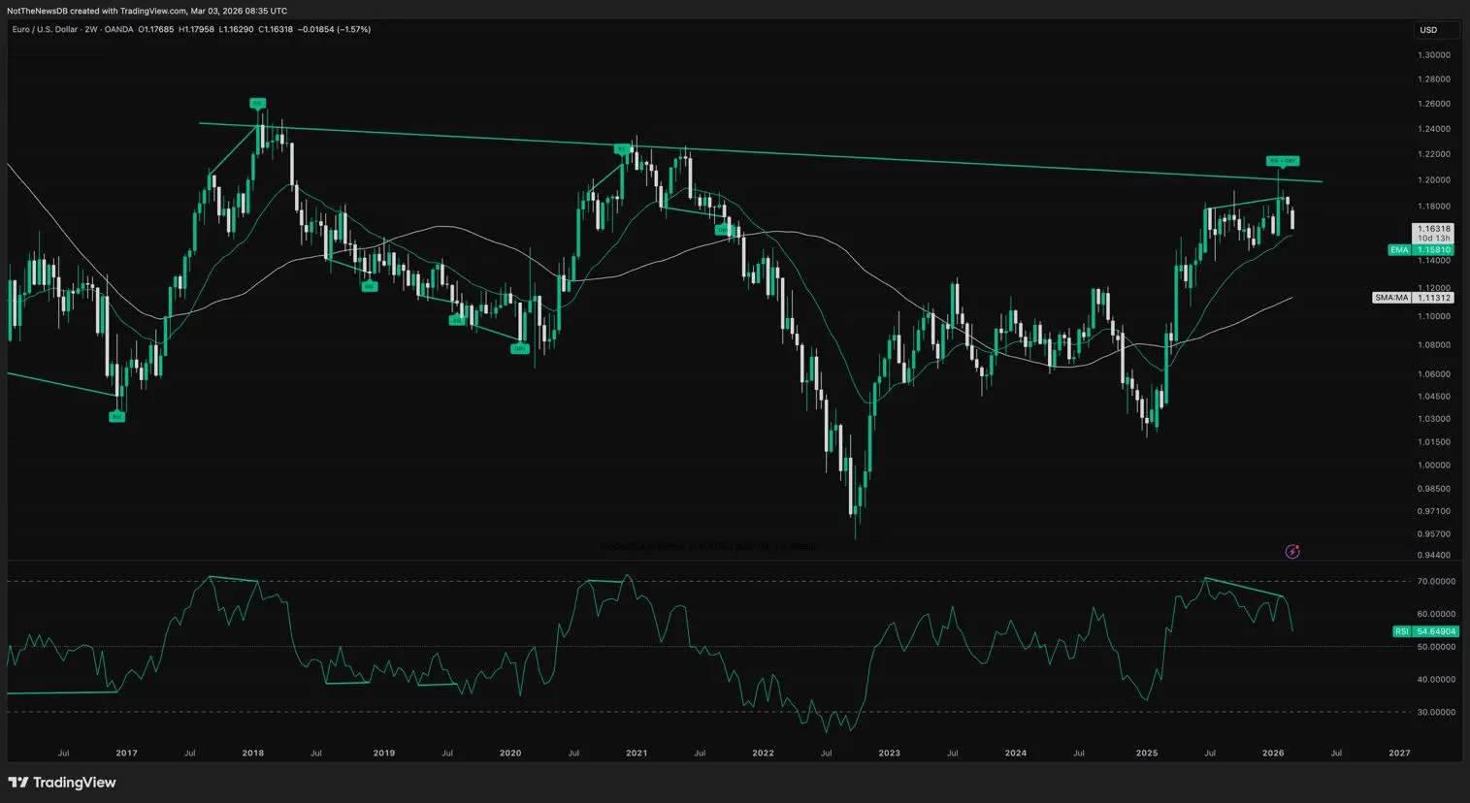
Task: Click the green marker label below the 2017 low
Action: [x=116, y=416]
